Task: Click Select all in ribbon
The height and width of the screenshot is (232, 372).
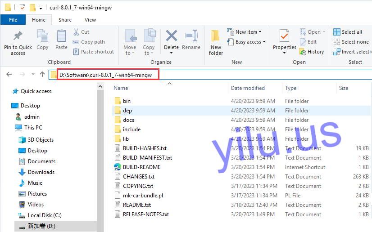Action: (348, 32)
